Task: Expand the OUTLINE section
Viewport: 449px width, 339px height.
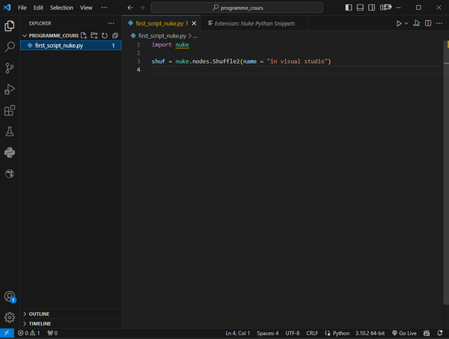Action: pos(71,314)
